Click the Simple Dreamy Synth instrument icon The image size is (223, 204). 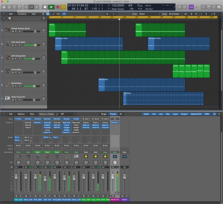(x=7, y=30)
